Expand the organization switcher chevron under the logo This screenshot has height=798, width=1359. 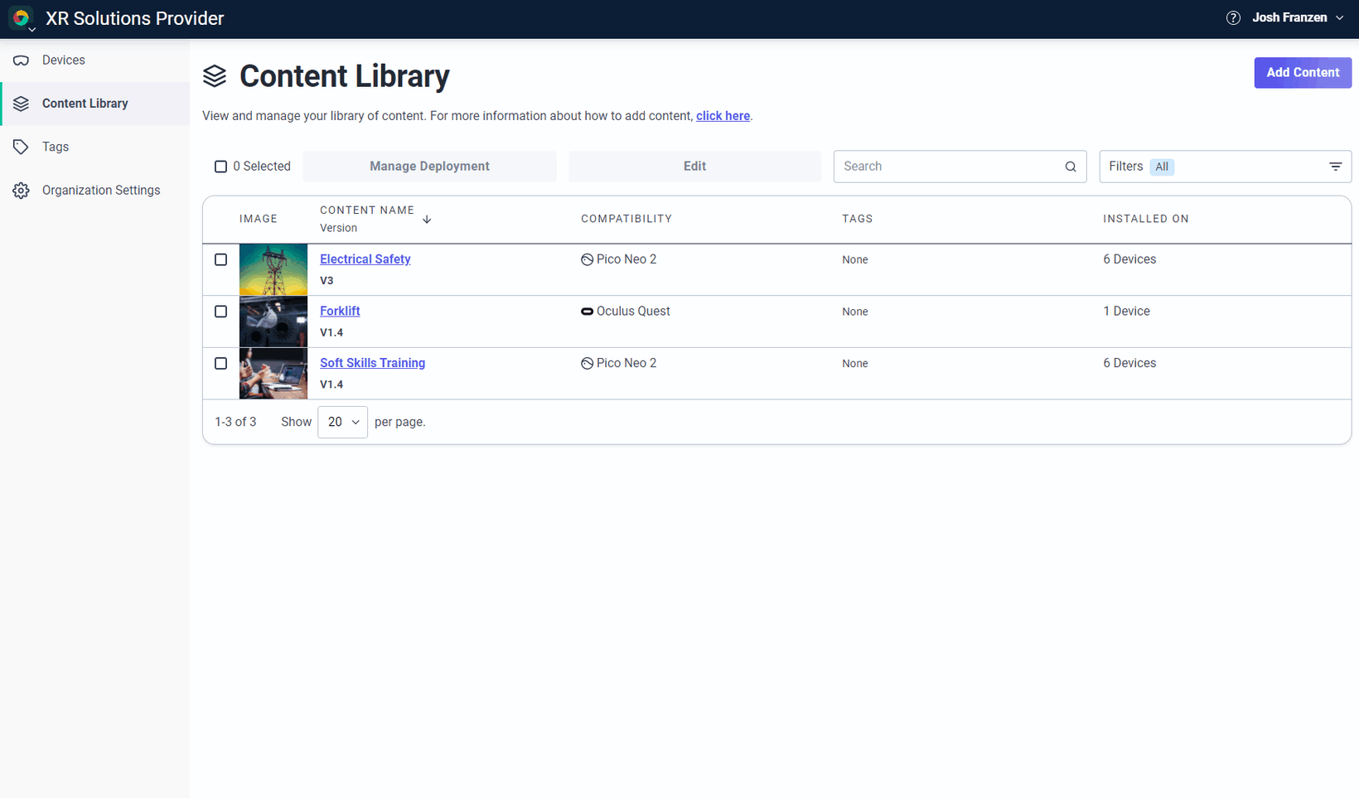[x=31, y=30]
